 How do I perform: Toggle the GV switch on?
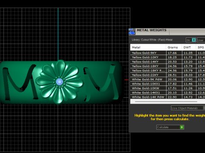tap(191, 40)
